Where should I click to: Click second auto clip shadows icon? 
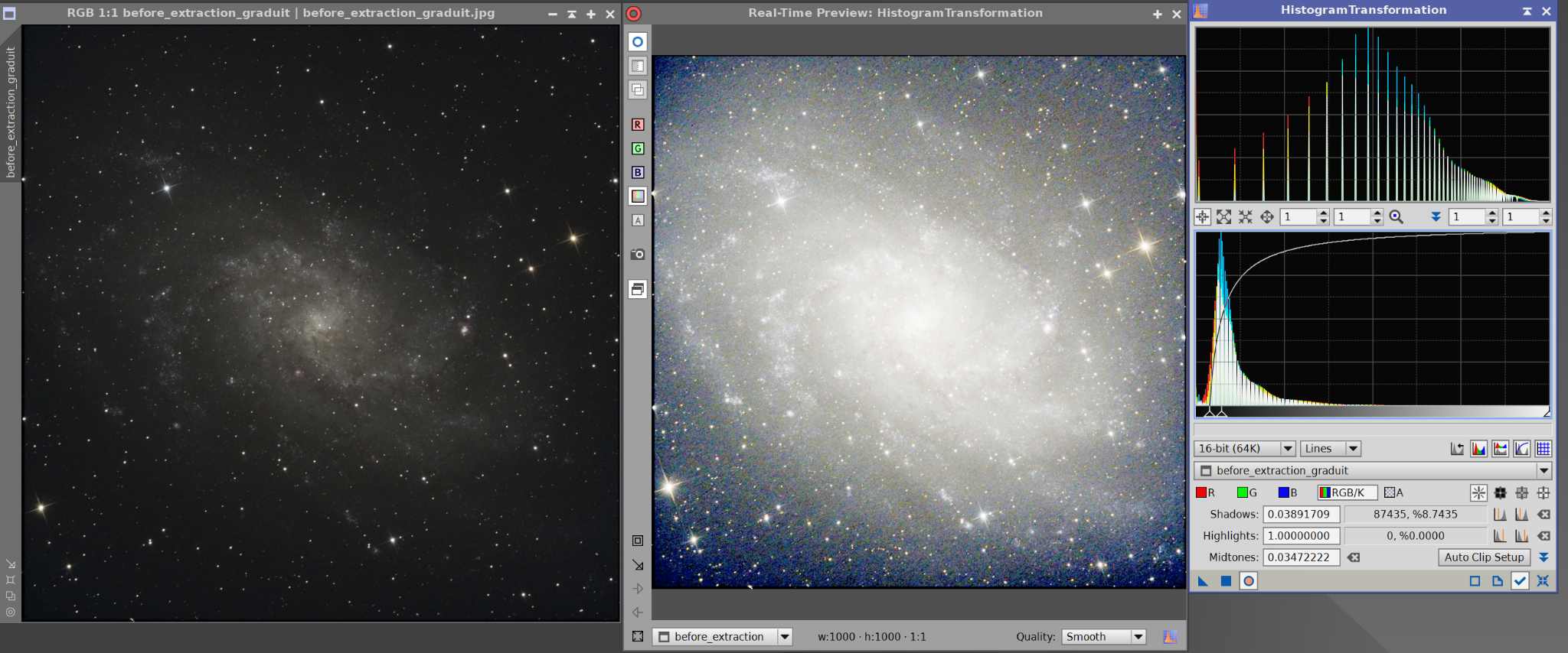coord(1521,515)
